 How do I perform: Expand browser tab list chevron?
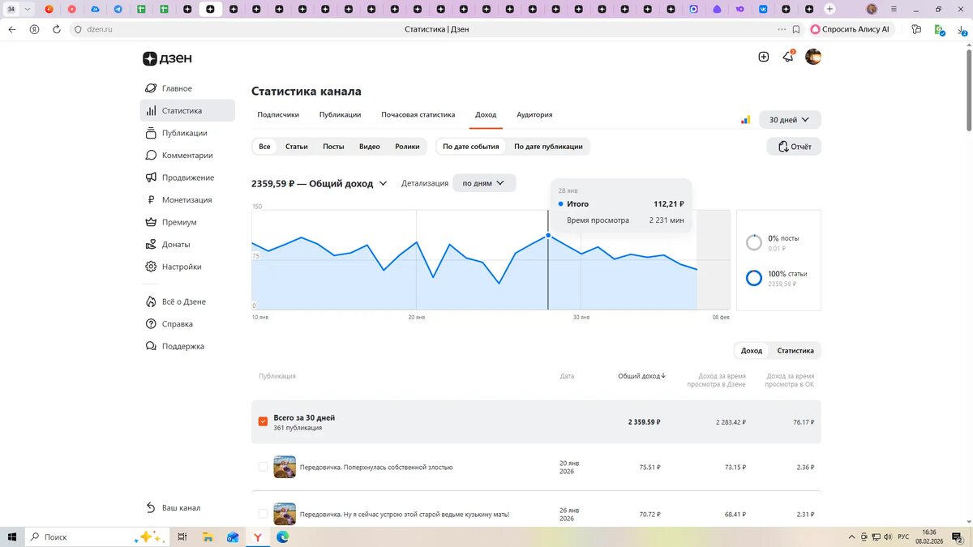pos(27,9)
